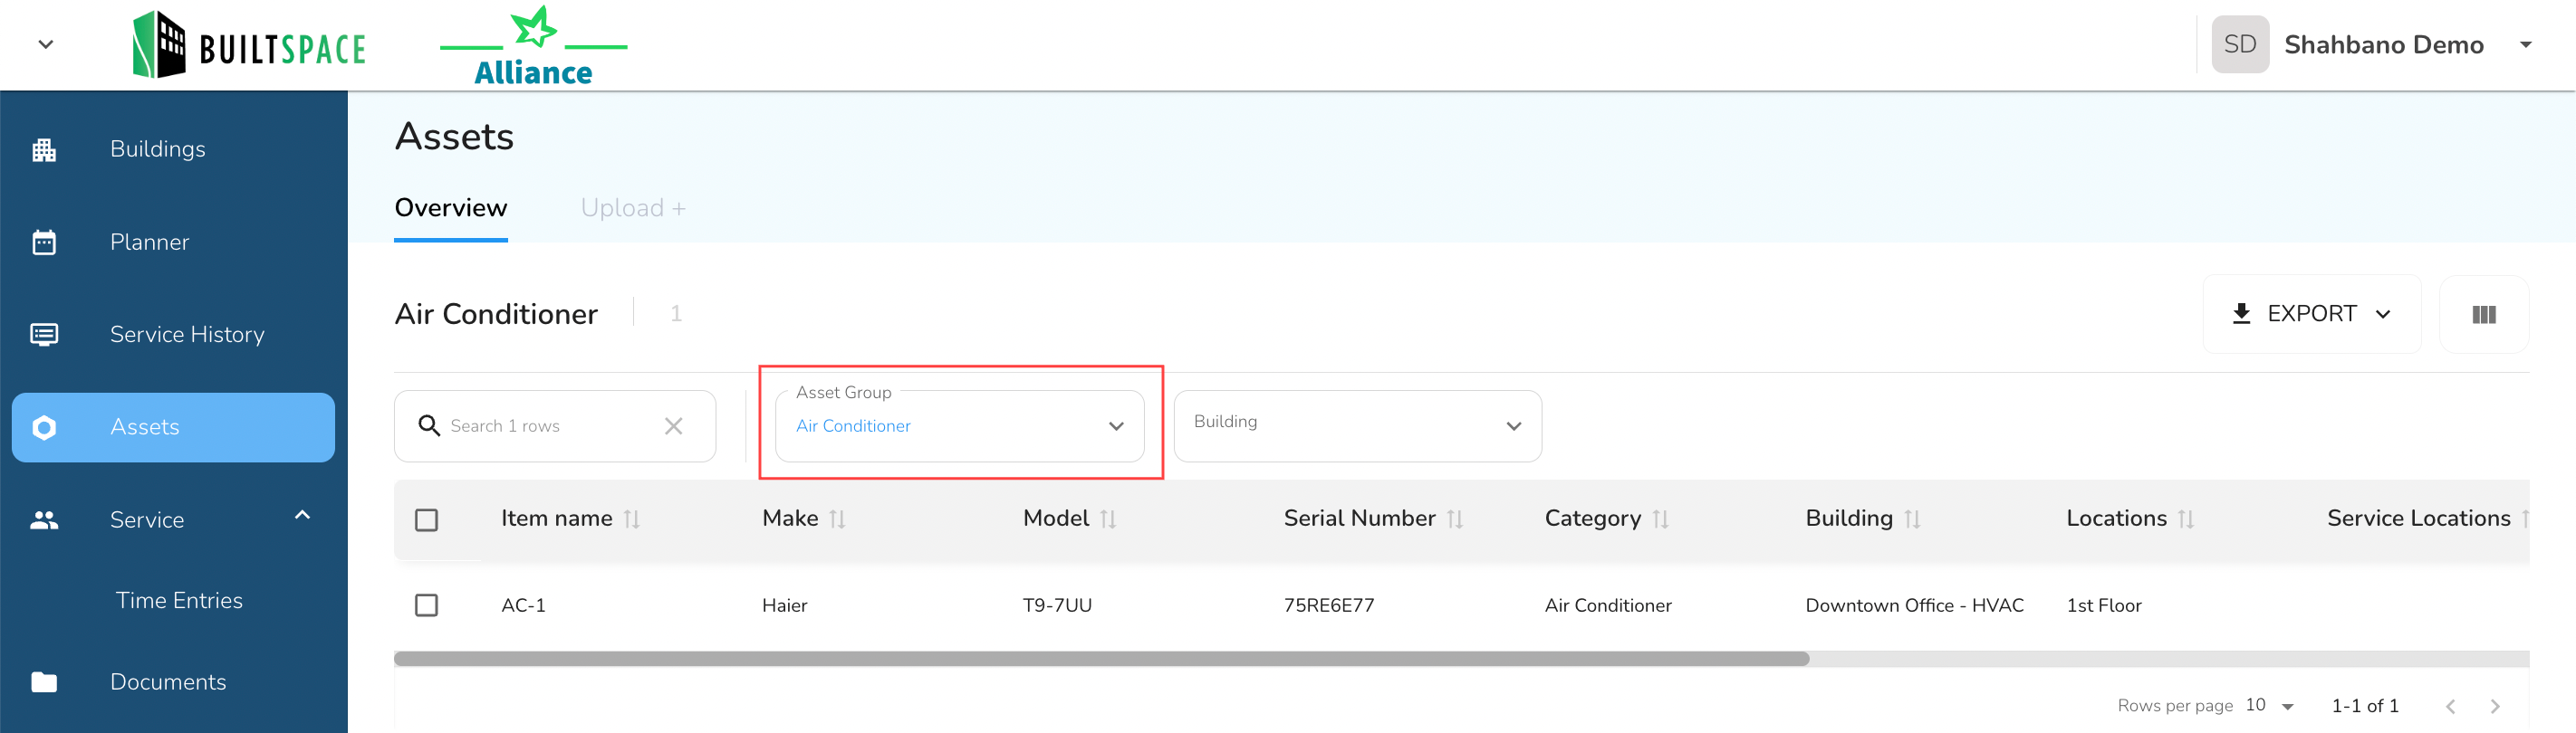Open Documents in sidebar

coord(168,682)
